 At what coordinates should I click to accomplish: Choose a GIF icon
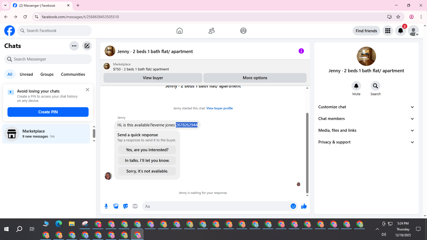point(135,206)
